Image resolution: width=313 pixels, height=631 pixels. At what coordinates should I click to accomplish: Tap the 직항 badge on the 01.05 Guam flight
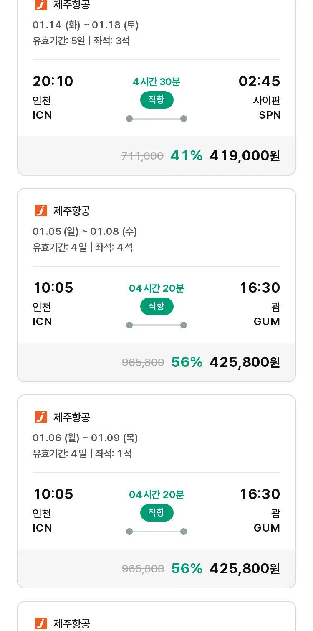pos(156,306)
